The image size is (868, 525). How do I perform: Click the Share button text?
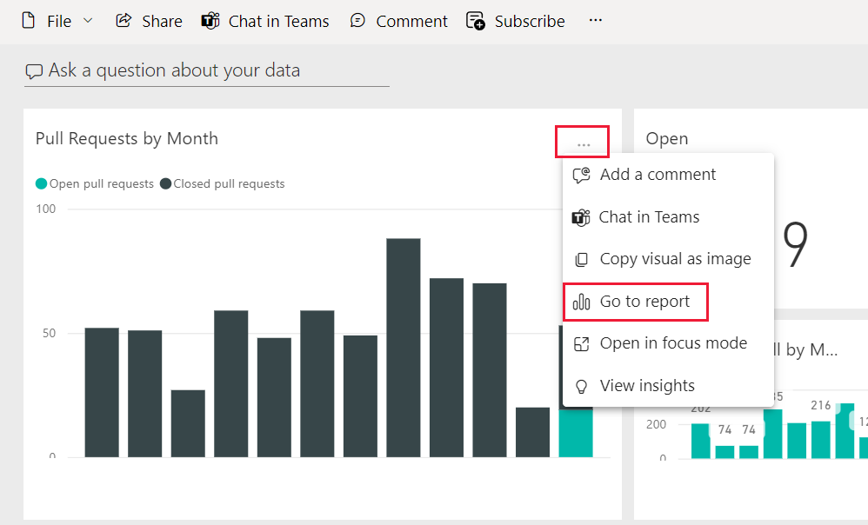(162, 21)
